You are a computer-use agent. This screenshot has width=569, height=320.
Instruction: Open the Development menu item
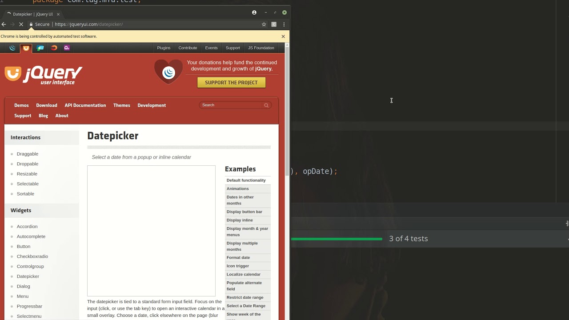[x=152, y=105]
